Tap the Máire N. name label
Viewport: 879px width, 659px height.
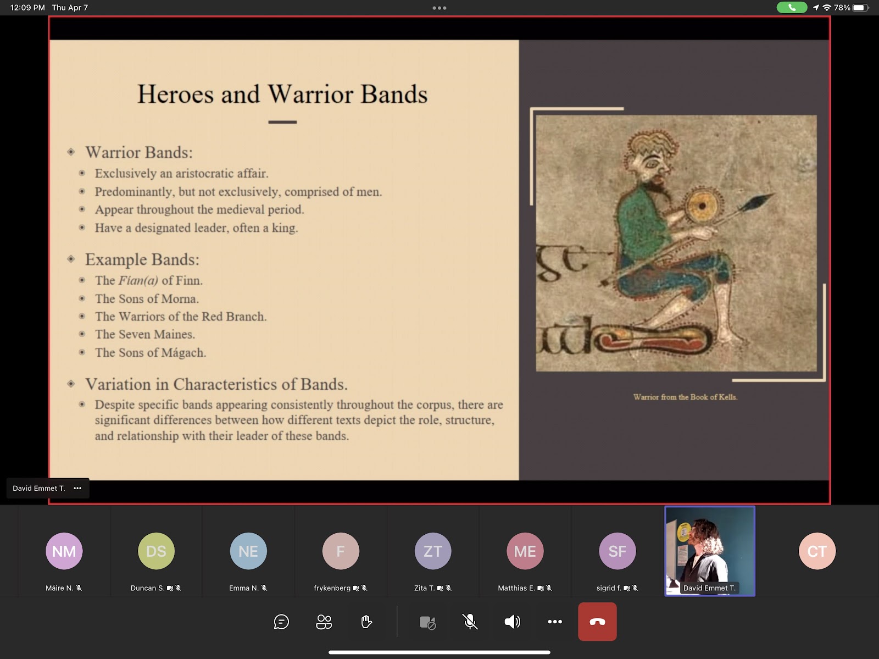pyautogui.click(x=59, y=588)
